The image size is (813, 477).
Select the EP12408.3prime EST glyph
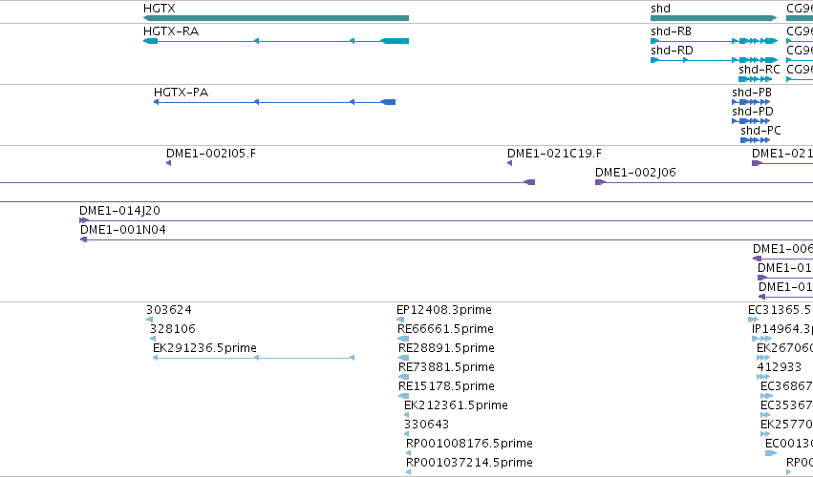[399, 320]
